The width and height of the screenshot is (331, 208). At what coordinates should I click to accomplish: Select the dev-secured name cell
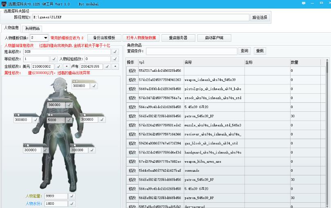coord(214,206)
